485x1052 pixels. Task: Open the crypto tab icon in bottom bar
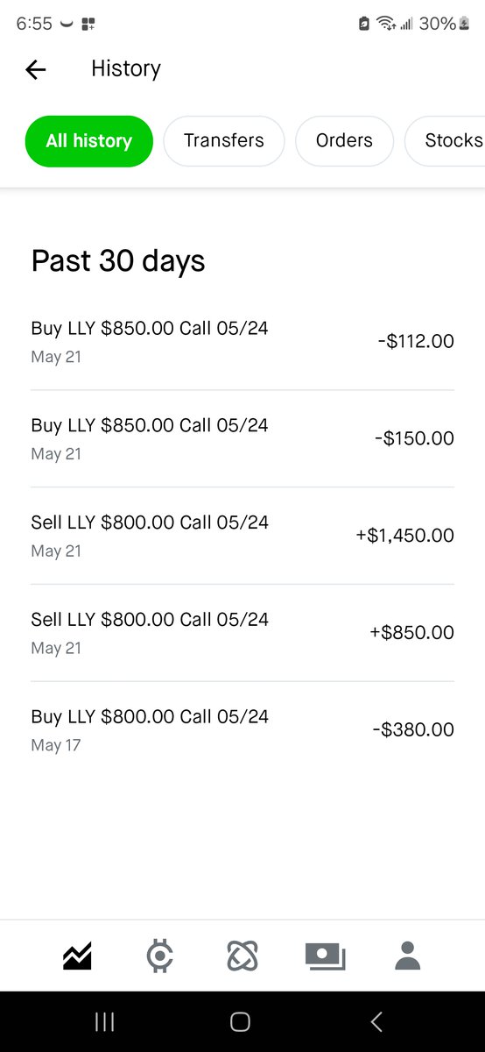(x=159, y=956)
